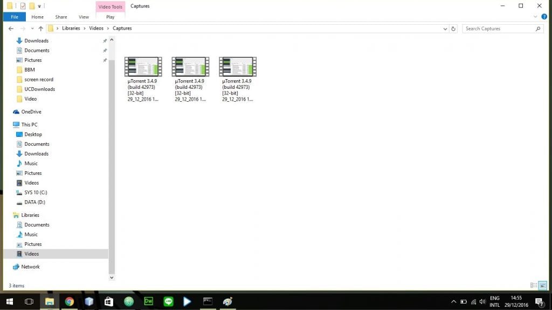Open Dreamweaver from the taskbar

[149, 301]
